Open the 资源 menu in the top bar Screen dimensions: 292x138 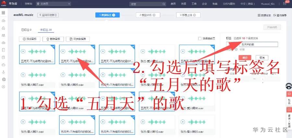pyautogui.click(x=183, y=4)
